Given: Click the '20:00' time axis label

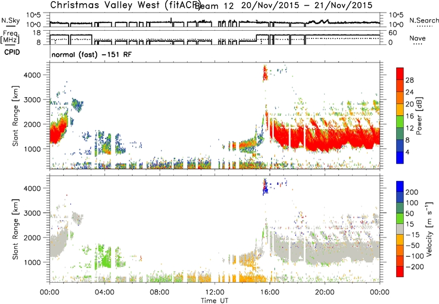Looking at the screenshot, I should coord(324,292).
